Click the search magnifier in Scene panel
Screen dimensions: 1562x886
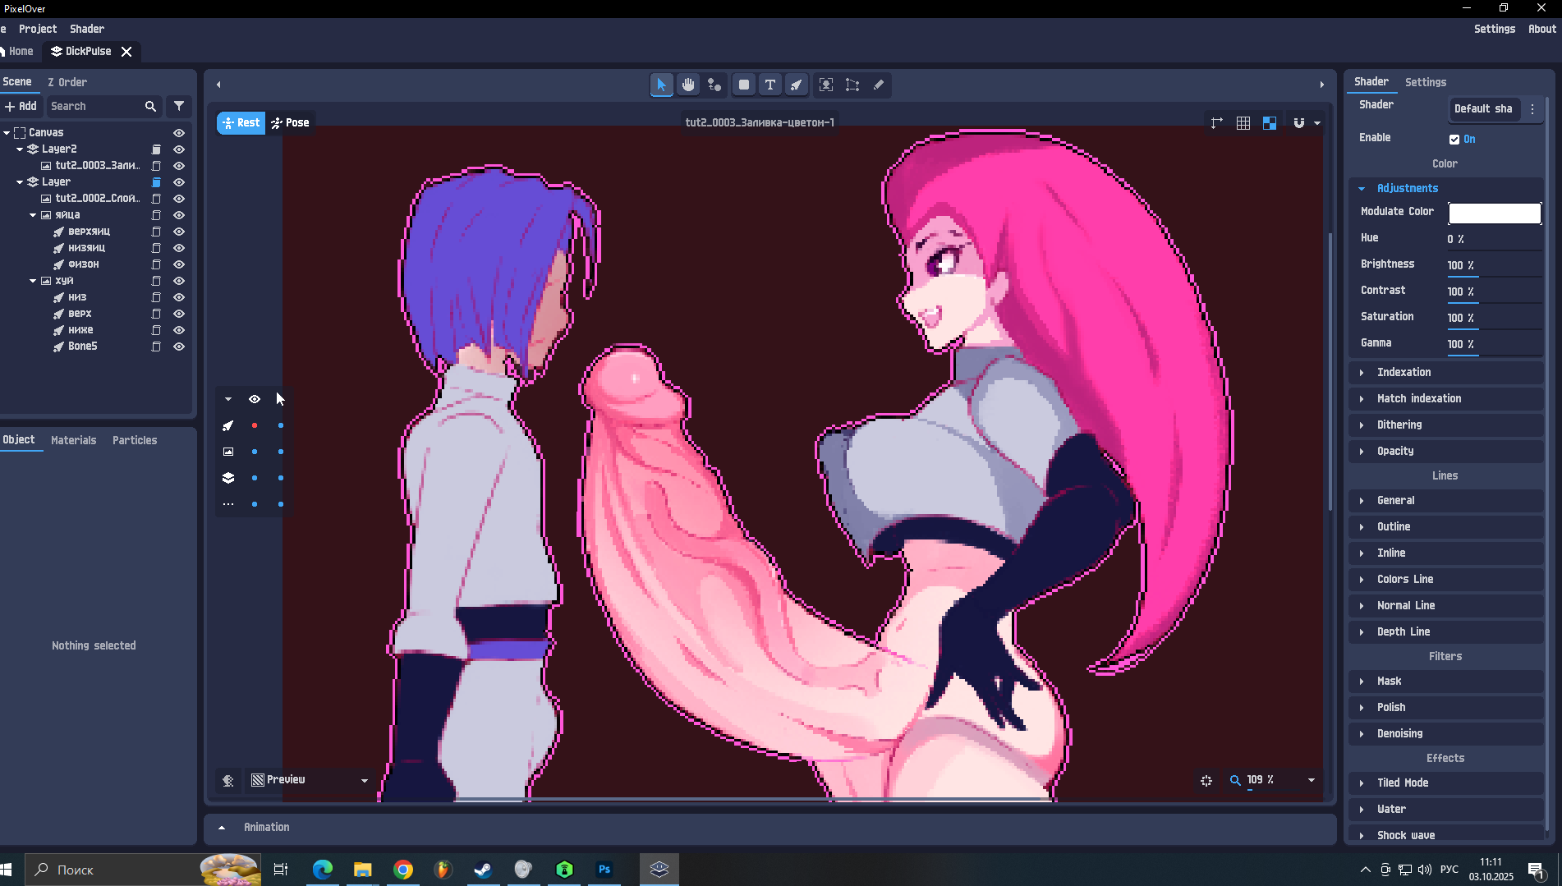[x=150, y=107]
